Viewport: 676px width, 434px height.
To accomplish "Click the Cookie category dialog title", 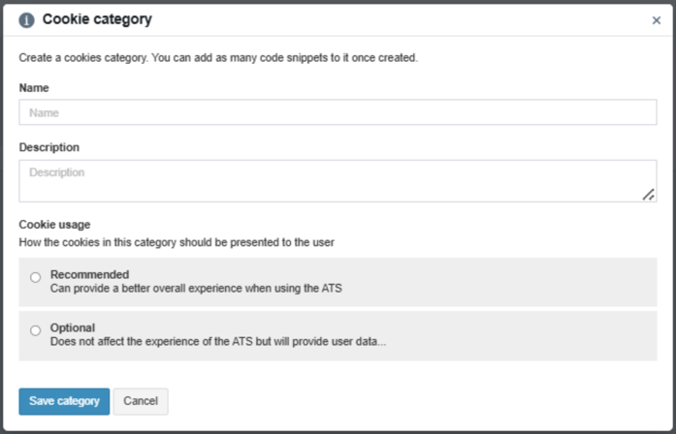I will click(x=97, y=19).
